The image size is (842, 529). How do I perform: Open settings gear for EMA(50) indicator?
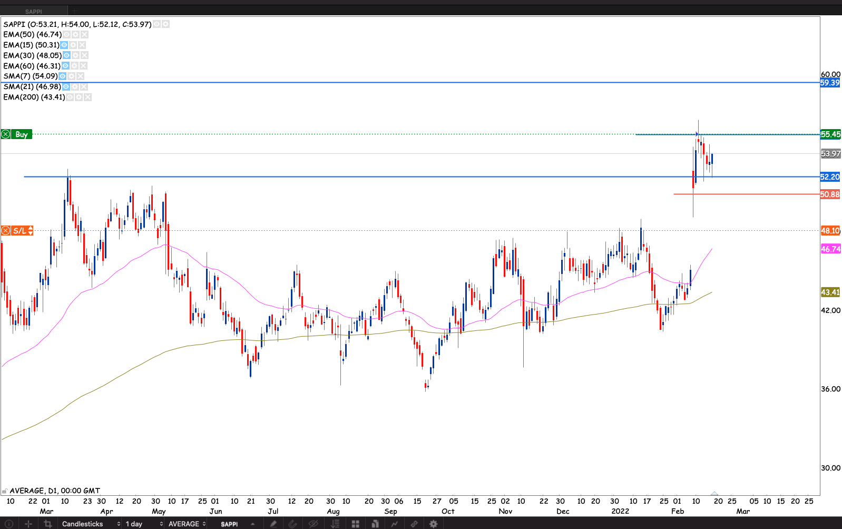[75, 35]
